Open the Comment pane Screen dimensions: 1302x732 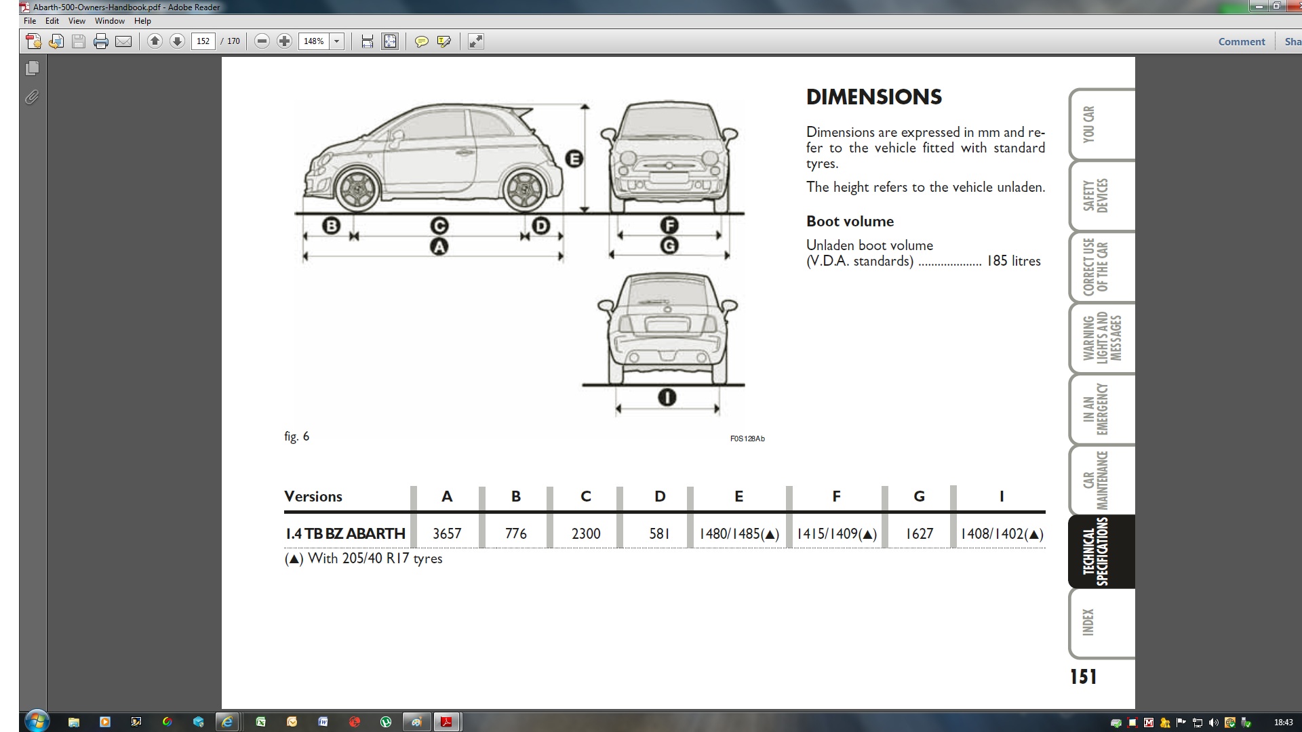point(1242,41)
